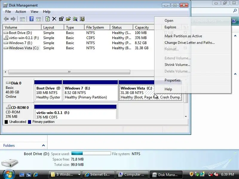Switch to Computer taskbar button
Screen dimensions: 239x179
pyautogui.click(x=132, y=175)
